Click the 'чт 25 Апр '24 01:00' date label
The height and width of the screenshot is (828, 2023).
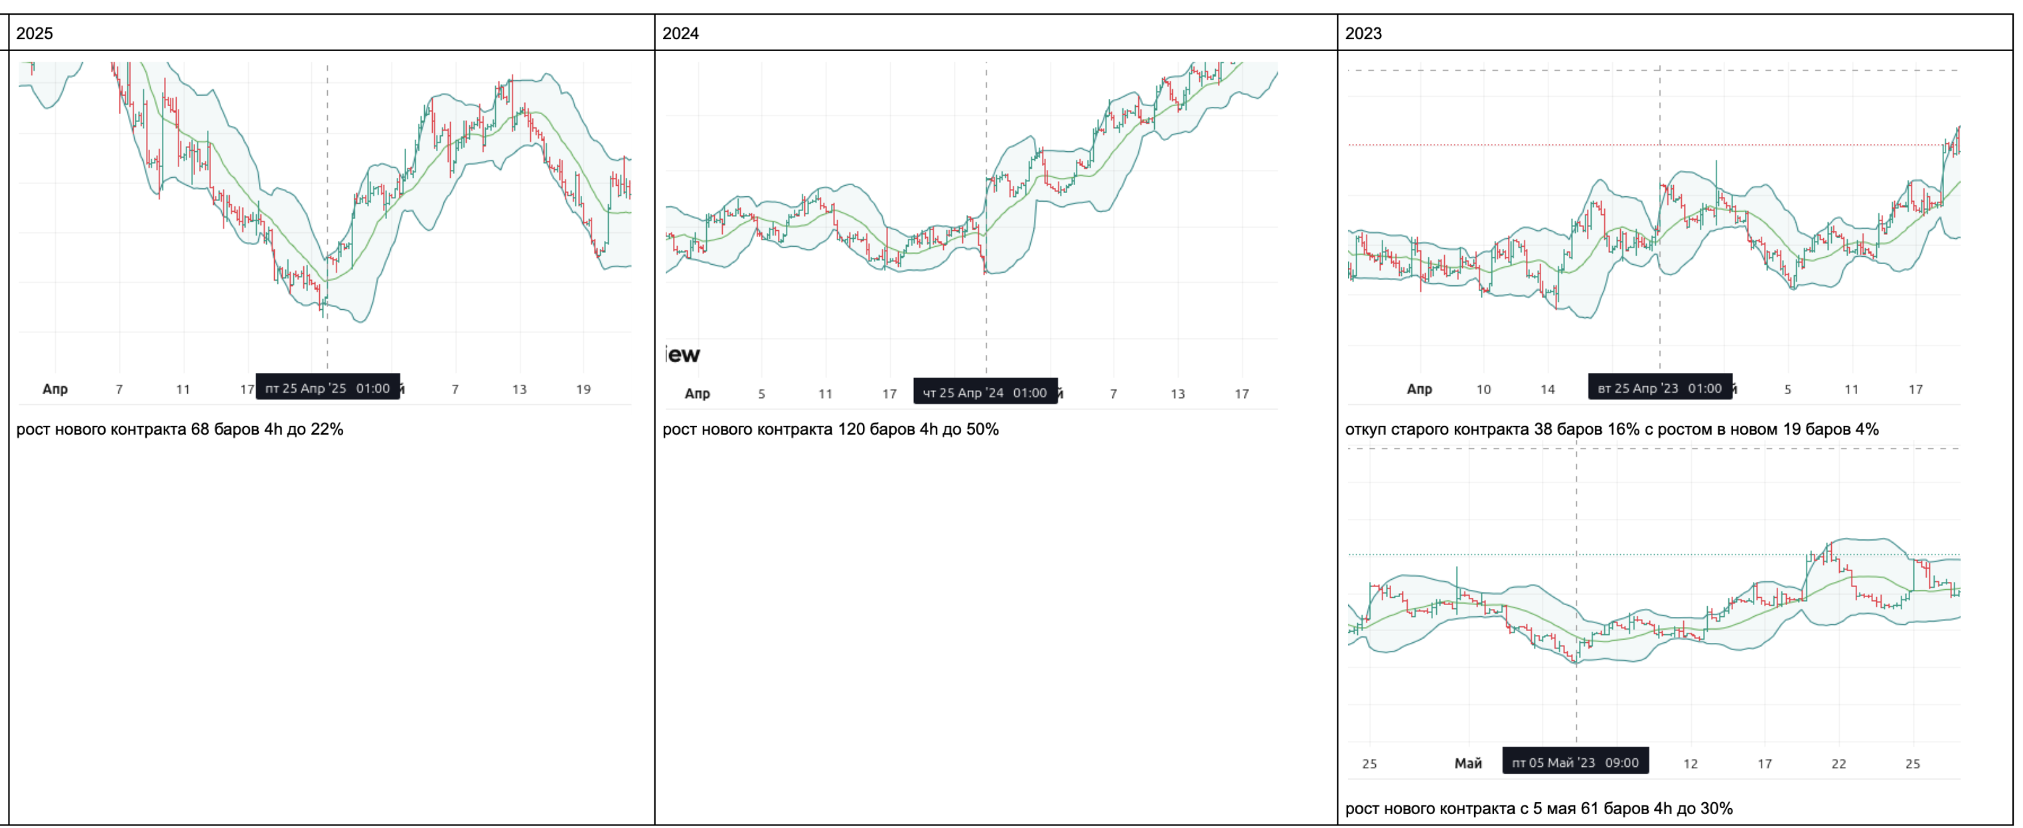[985, 392]
